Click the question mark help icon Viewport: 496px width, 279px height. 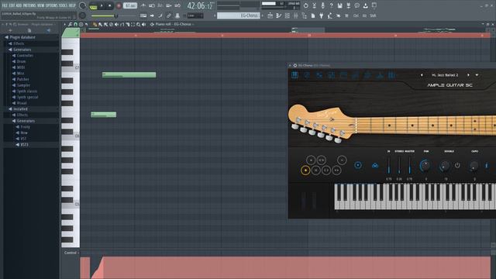pyautogui.click(x=331, y=5)
